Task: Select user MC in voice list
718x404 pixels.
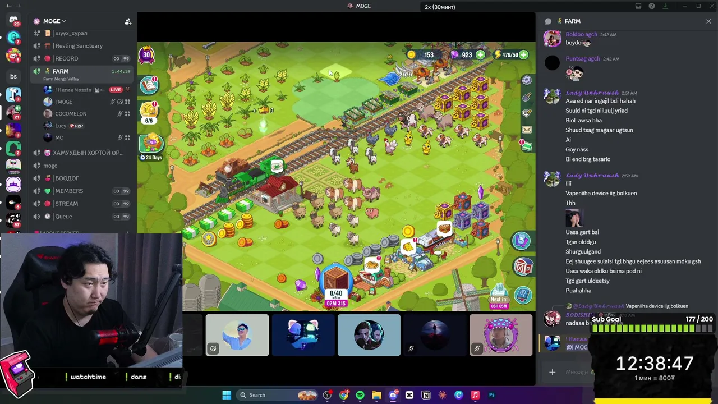Action: (87, 137)
